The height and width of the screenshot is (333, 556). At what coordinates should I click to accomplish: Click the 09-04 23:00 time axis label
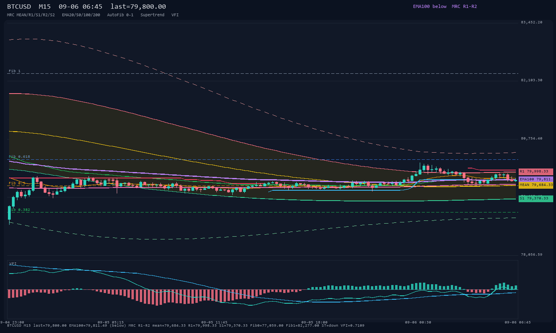click(12, 322)
